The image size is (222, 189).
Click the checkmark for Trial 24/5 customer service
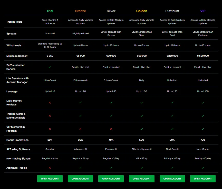tap(50, 67)
